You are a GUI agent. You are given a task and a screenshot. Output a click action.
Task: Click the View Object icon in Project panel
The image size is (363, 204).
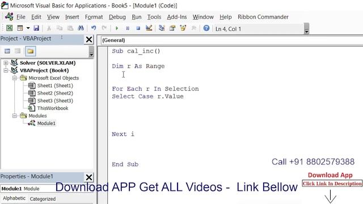pyautogui.click(x=18, y=51)
